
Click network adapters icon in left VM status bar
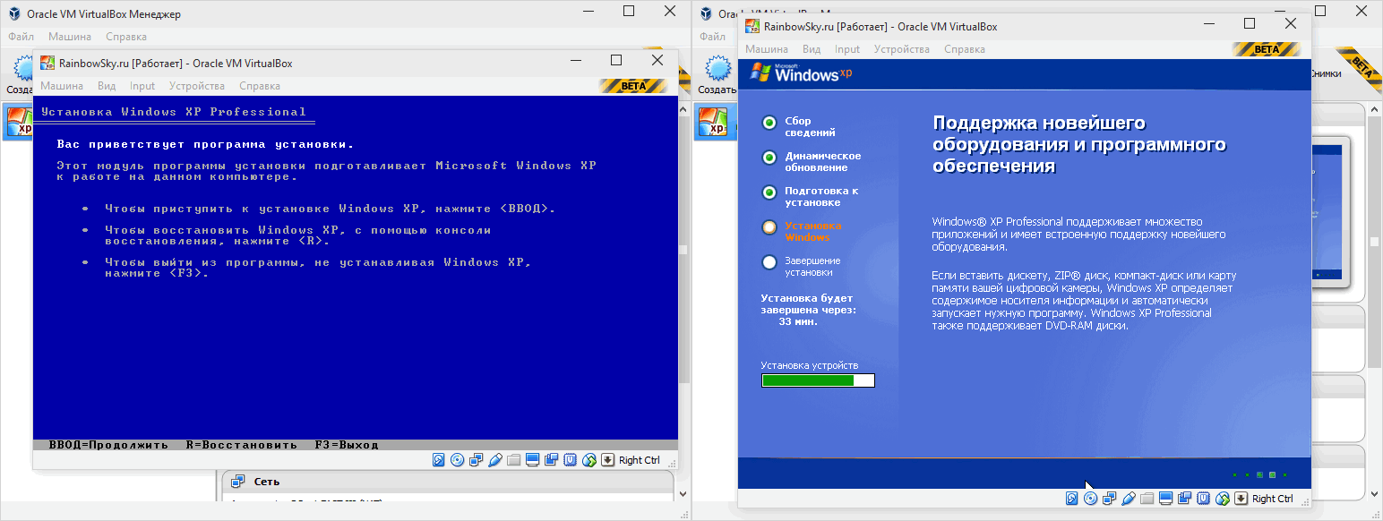pos(477,460)
